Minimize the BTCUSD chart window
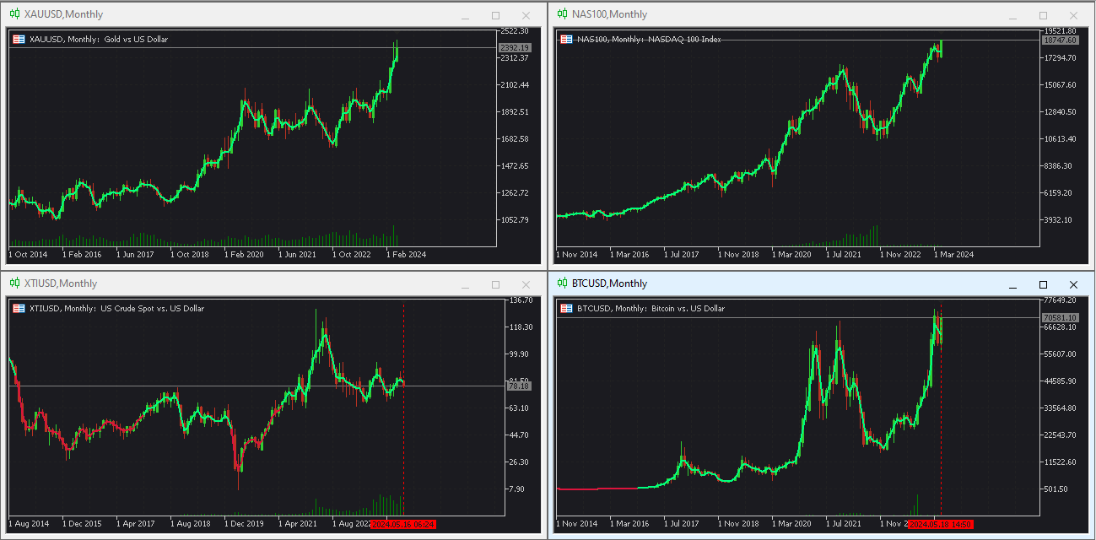This screenshot has height=540, width=1096. click(1012, 284)
